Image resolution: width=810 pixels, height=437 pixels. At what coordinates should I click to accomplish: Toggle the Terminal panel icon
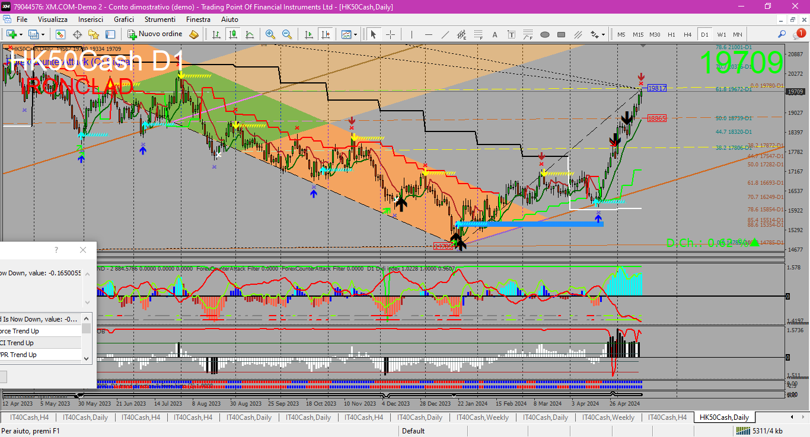(110, 34)
